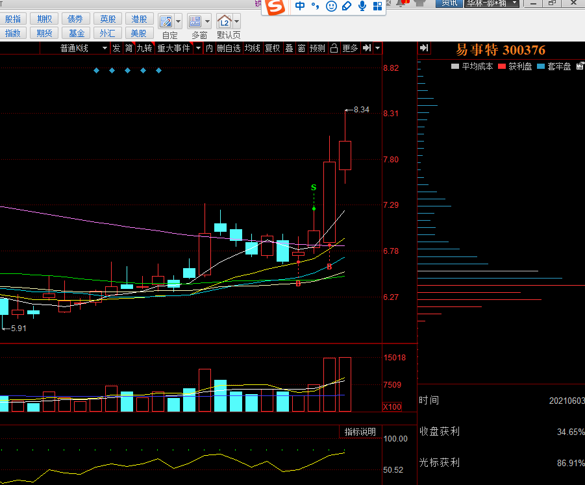
Task: Click the 重大事件 major events button
Action: click(173, 48)
